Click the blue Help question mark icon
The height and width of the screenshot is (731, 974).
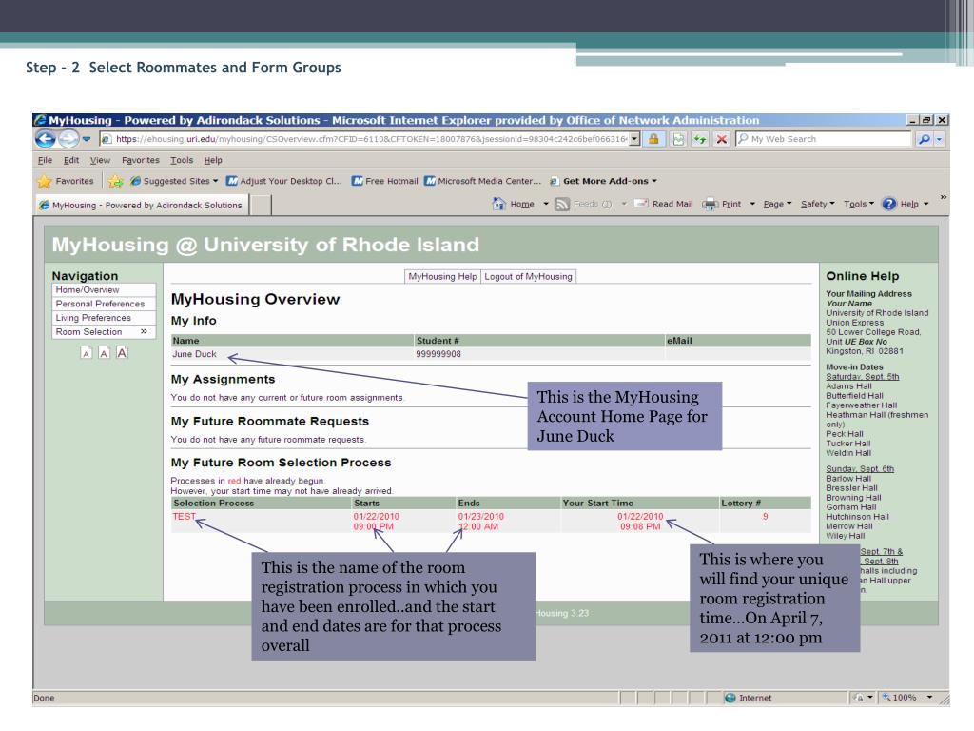889,204
